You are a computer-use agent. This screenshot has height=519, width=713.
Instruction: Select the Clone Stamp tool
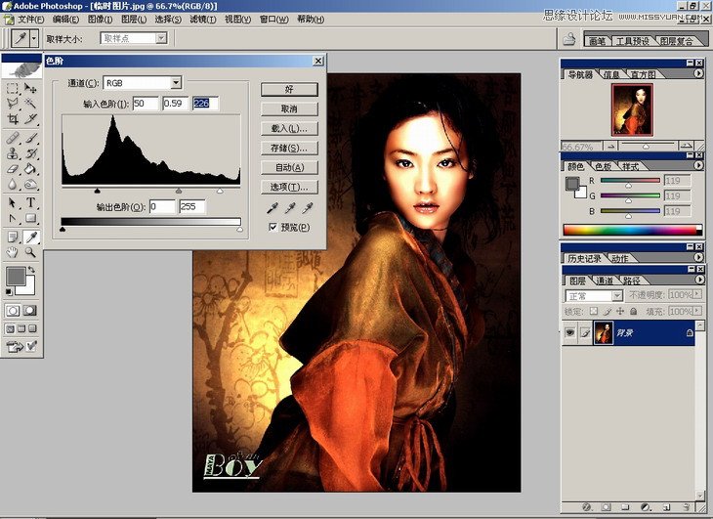(13, 153)
